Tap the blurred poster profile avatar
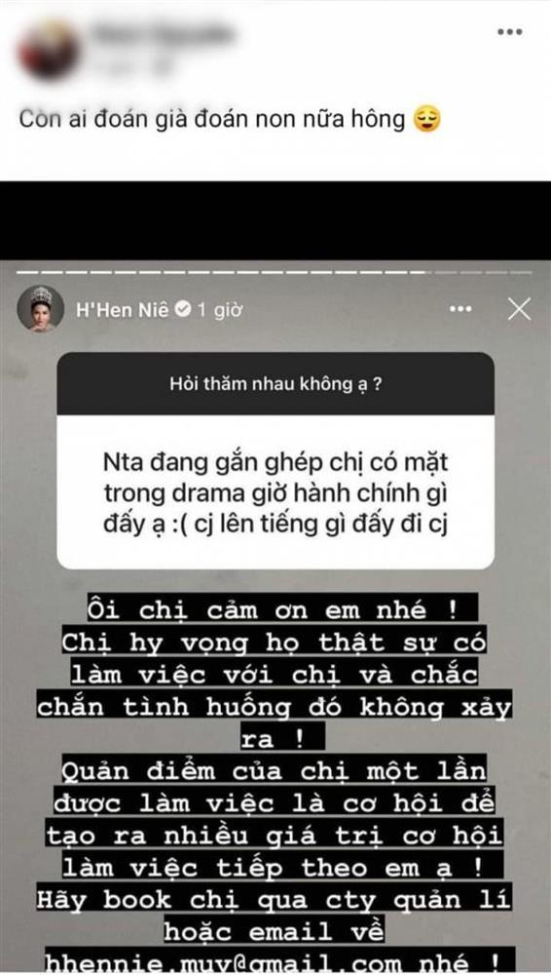The height and width of the screenshot is (975, 551). tap(49, 50)
